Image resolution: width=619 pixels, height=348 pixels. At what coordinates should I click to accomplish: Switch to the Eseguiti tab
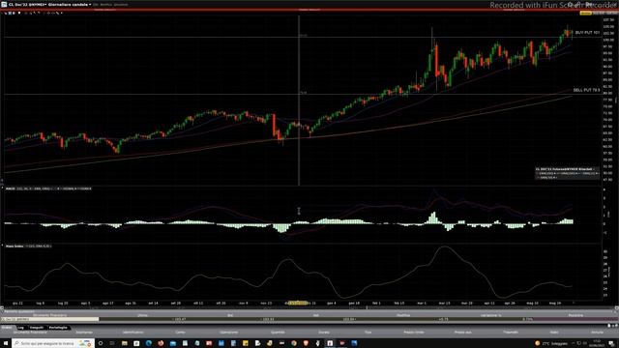point(37,328)
